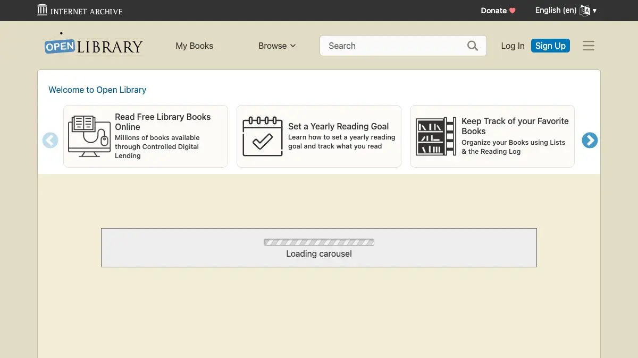Click 'Organize your Books using Lists' text

(x=514, y=147)
